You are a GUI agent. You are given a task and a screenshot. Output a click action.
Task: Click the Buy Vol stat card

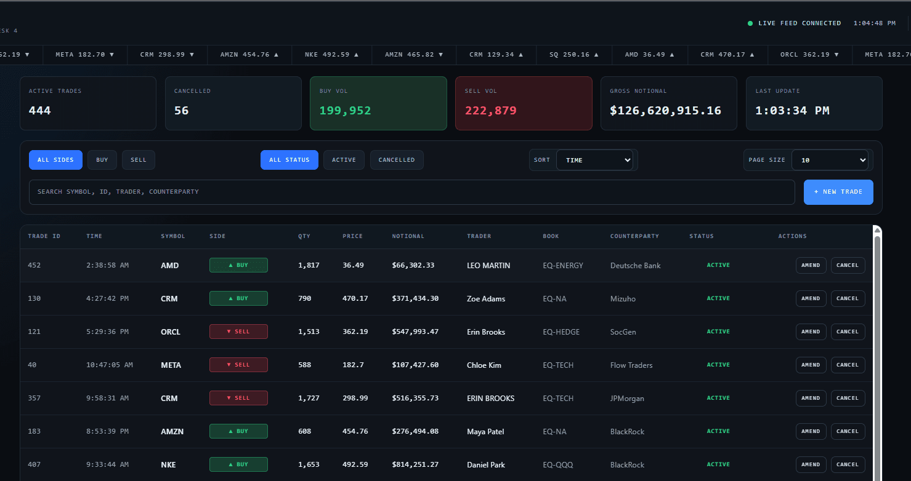pyautogui.click(x=378, y=103)
